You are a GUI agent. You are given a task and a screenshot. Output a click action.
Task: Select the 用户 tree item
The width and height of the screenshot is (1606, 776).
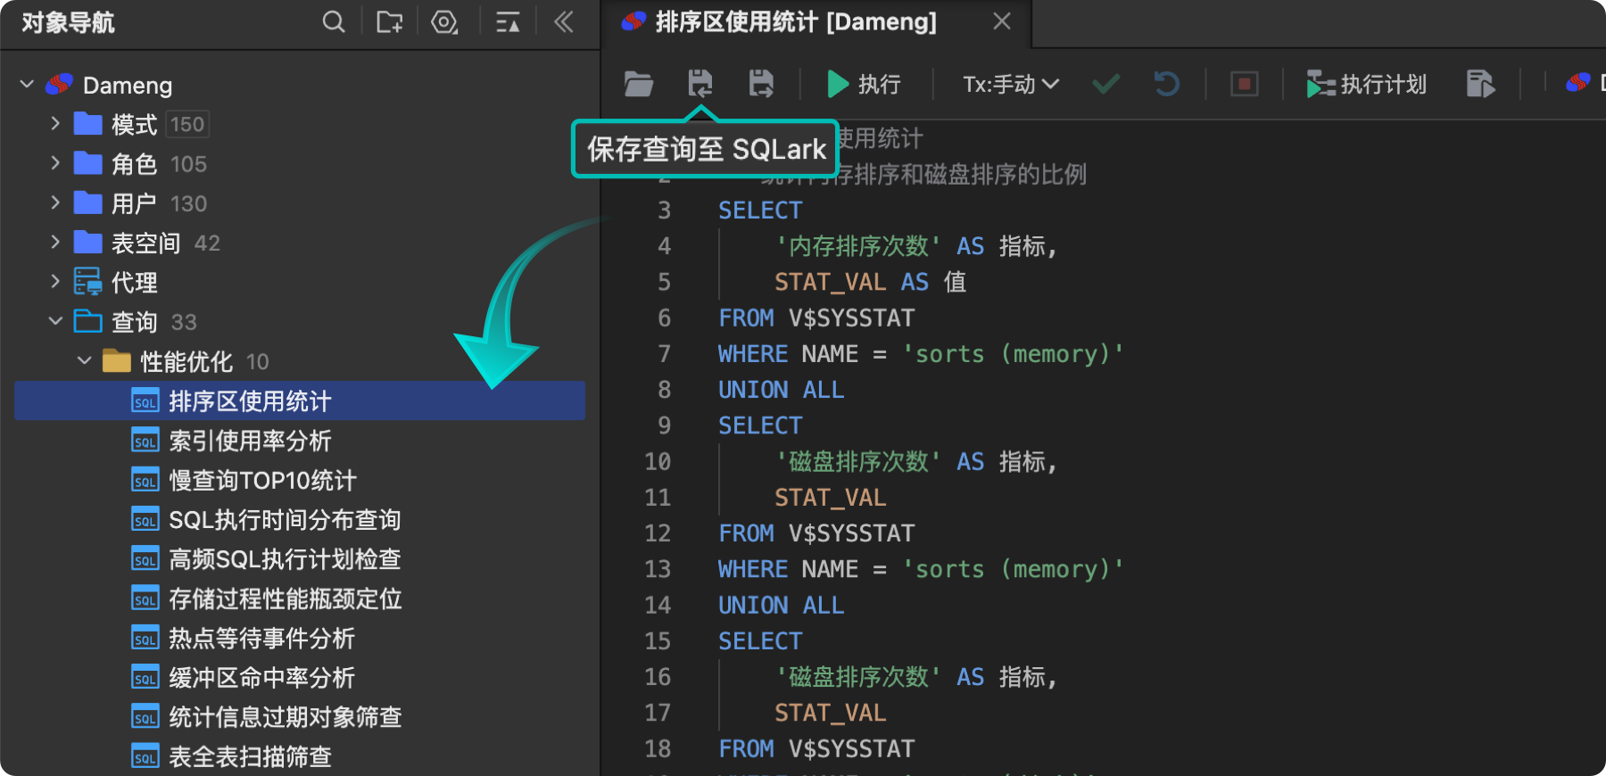click(x=135, y=203)
